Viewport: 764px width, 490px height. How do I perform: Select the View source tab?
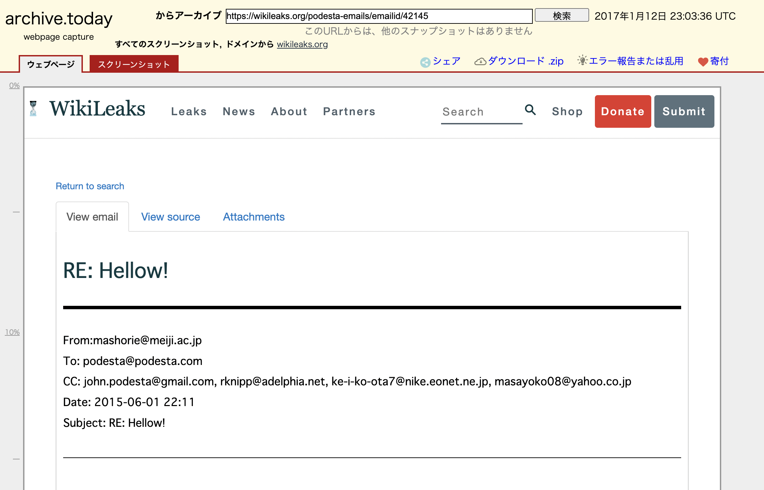click(170, 217)
